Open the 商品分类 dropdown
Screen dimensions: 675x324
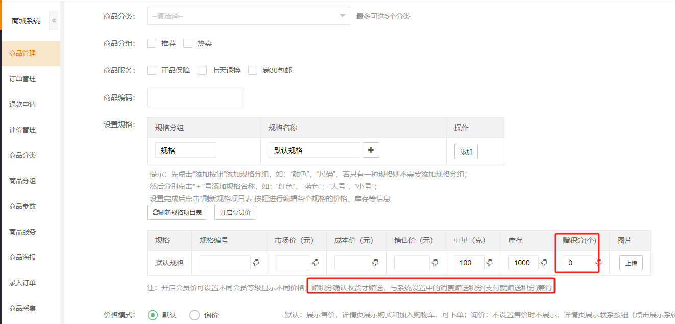click(249, 16)
